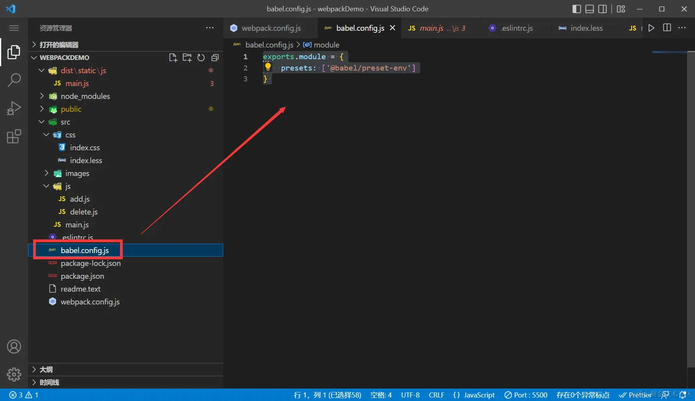Open index.css in the file tree
The image size is (695, 401).
point(125,148)
